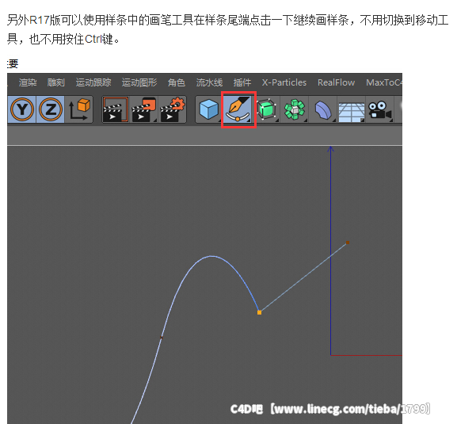Viewport: 457px width, 424px height.
Task: Click the Floor grid environment icon
Action: (351, 111)
